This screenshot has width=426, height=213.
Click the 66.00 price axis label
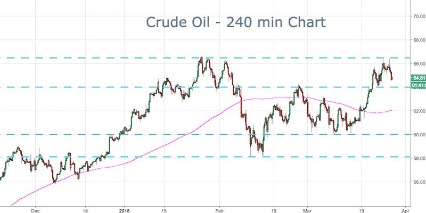tap(417, 63)
